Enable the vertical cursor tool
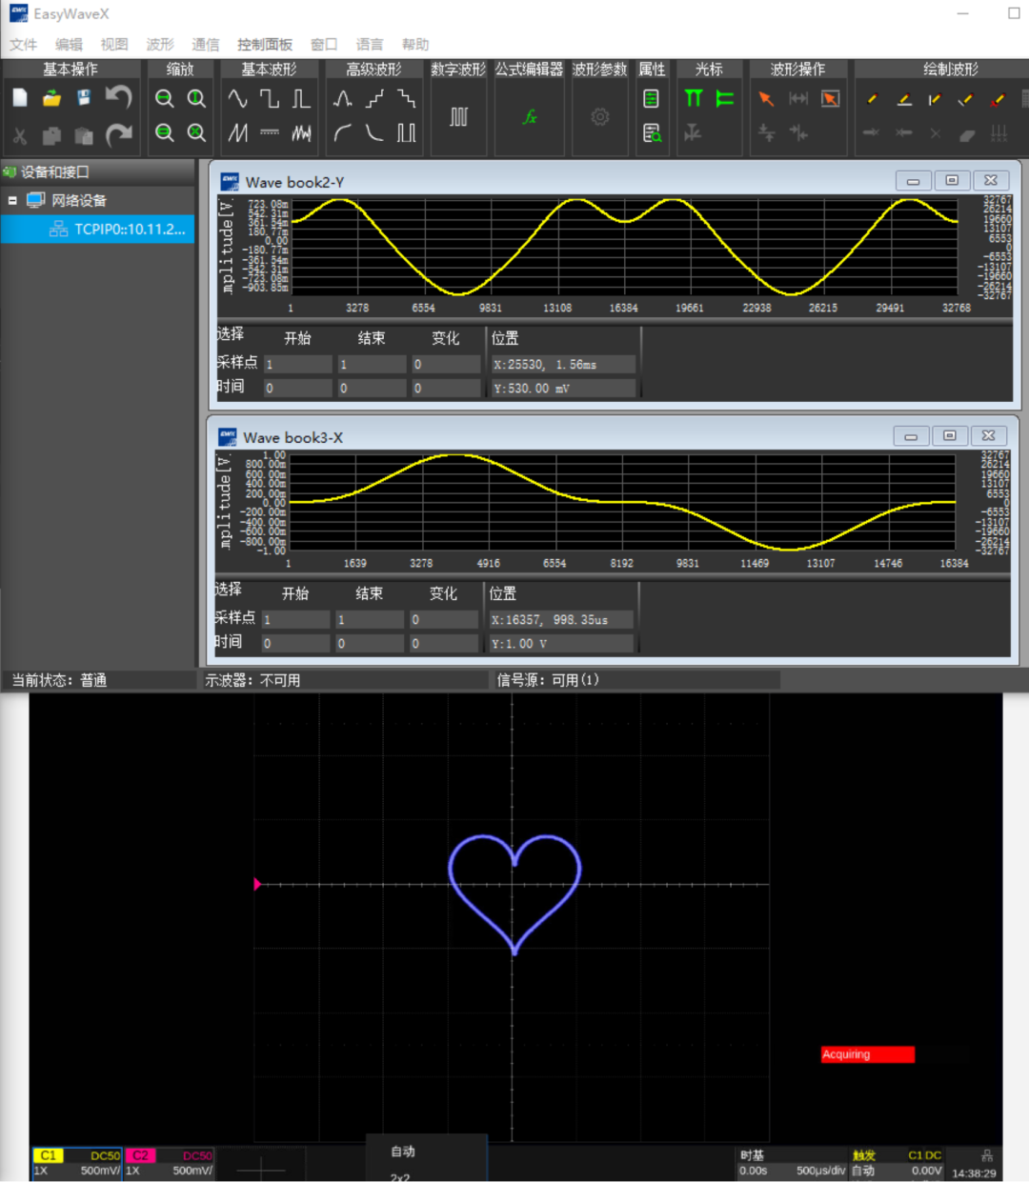Screen dimensions: 1029x1182 (694, 98)
